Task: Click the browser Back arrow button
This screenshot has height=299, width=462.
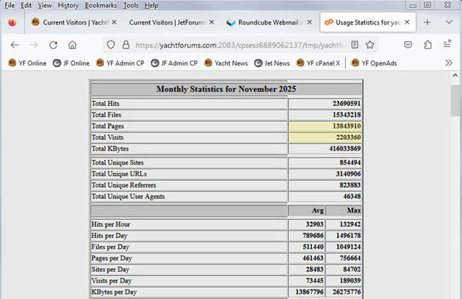Action: pos(14,44)
